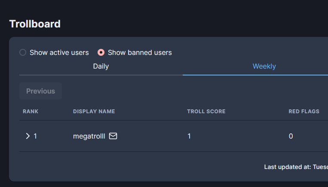The height and width of the screenshot is (187, 328).
Task: Click the Previous page button
Action: tap(40, 91)
